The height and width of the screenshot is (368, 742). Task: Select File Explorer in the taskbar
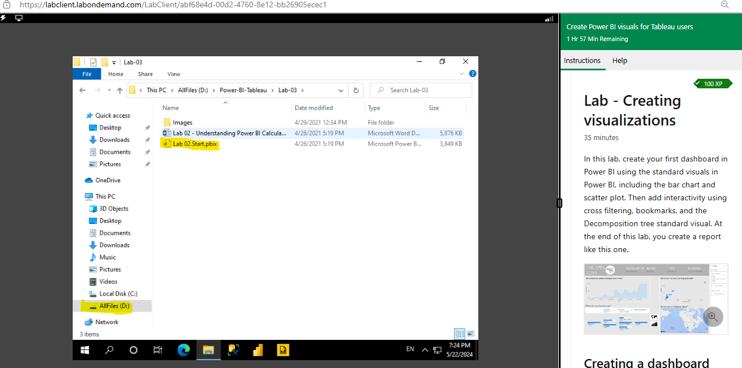point(208,350)
